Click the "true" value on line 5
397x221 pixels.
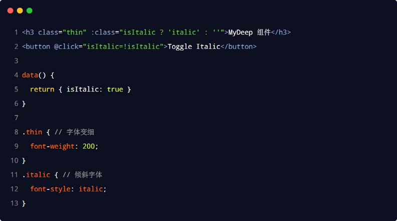click(x=115, y=89)
